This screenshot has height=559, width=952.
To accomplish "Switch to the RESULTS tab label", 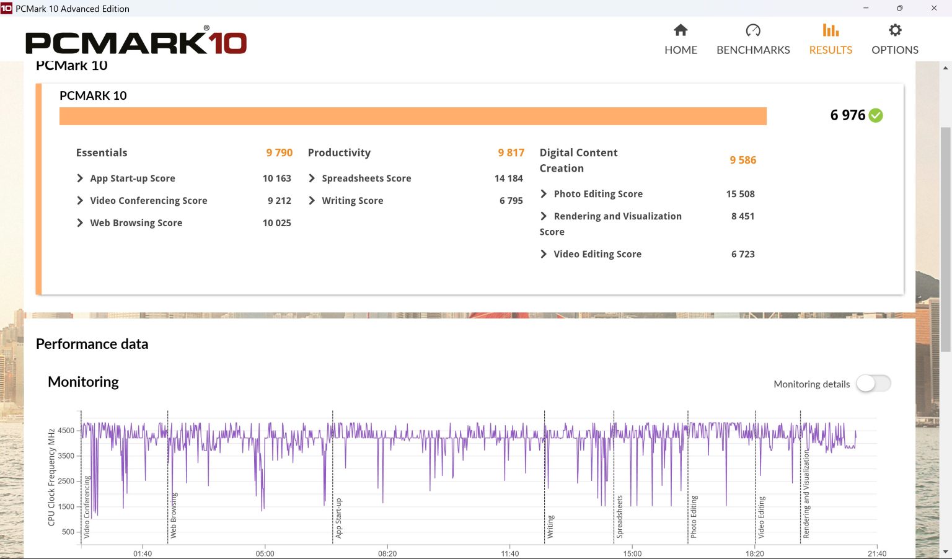I will tap(831, 50).
